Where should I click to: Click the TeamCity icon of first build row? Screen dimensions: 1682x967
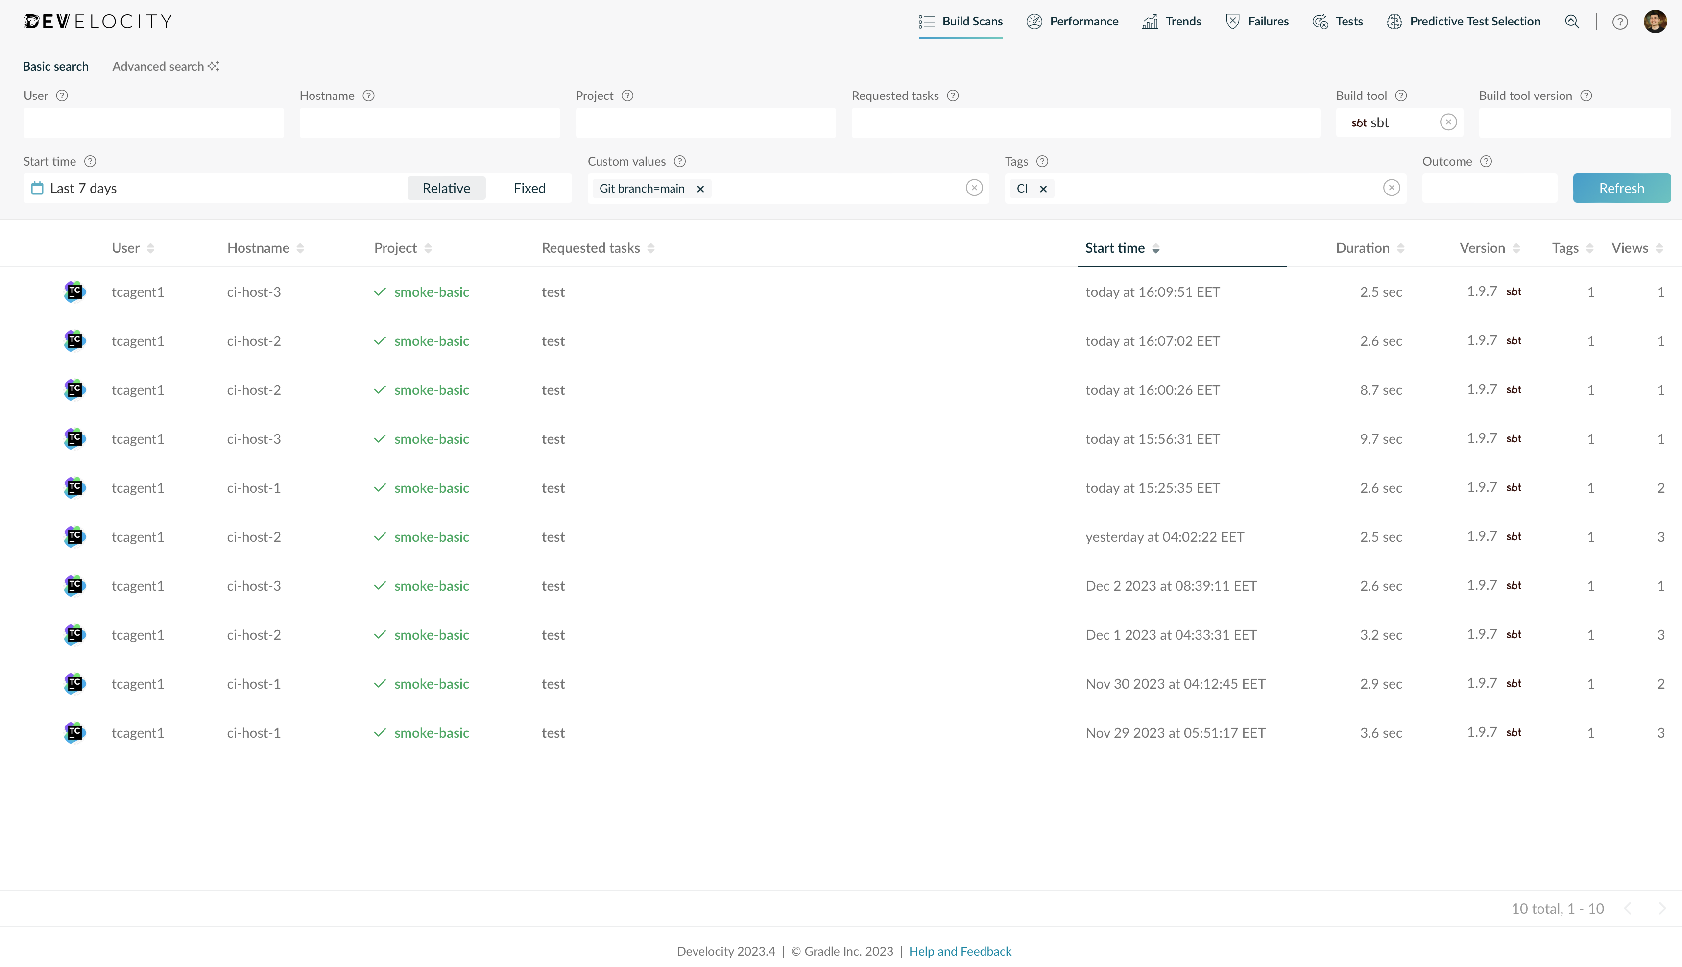coord(74,291)
